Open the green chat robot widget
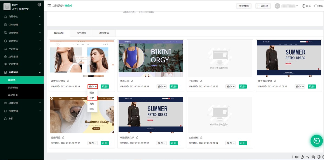Image resolution: width=324 pixels, height=160 pixels. pyautogui.click(x=316, y=141)
